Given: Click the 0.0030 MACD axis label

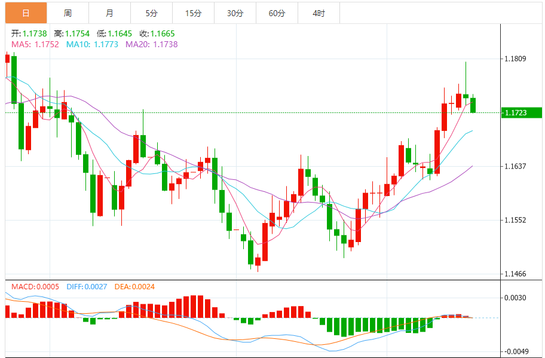Looking at the screenshot, I should (515, 298).
